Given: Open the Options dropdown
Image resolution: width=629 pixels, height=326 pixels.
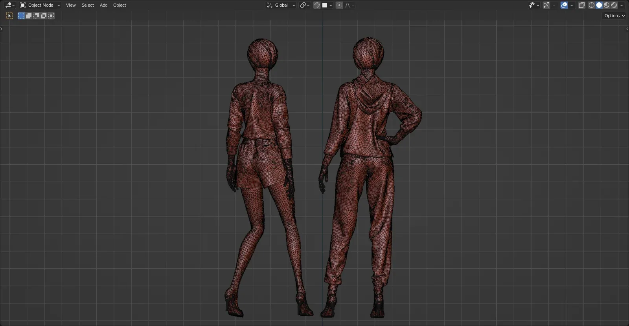Looking at the screenshot, I should click(x=614, y=16).
